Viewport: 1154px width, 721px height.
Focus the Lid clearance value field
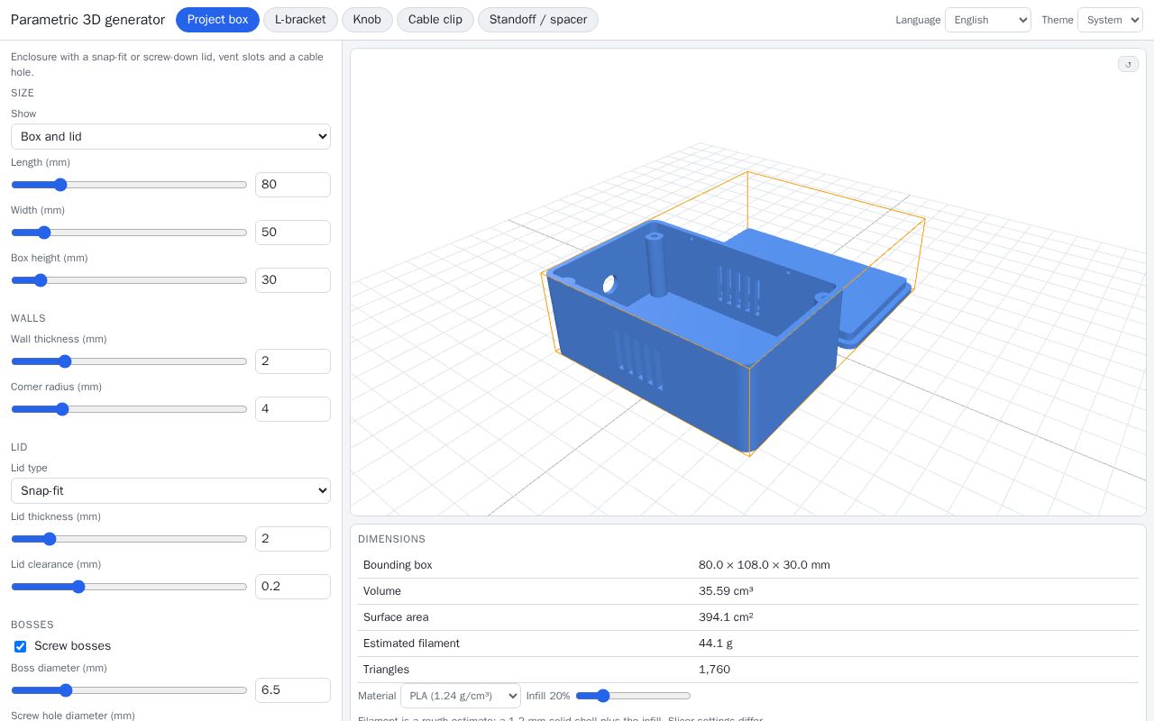(293, 587)
